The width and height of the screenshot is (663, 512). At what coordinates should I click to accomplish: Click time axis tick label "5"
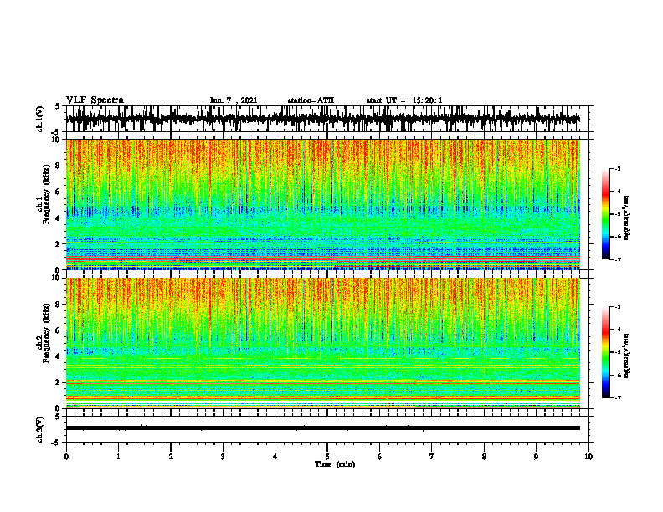tap(327, 457)
